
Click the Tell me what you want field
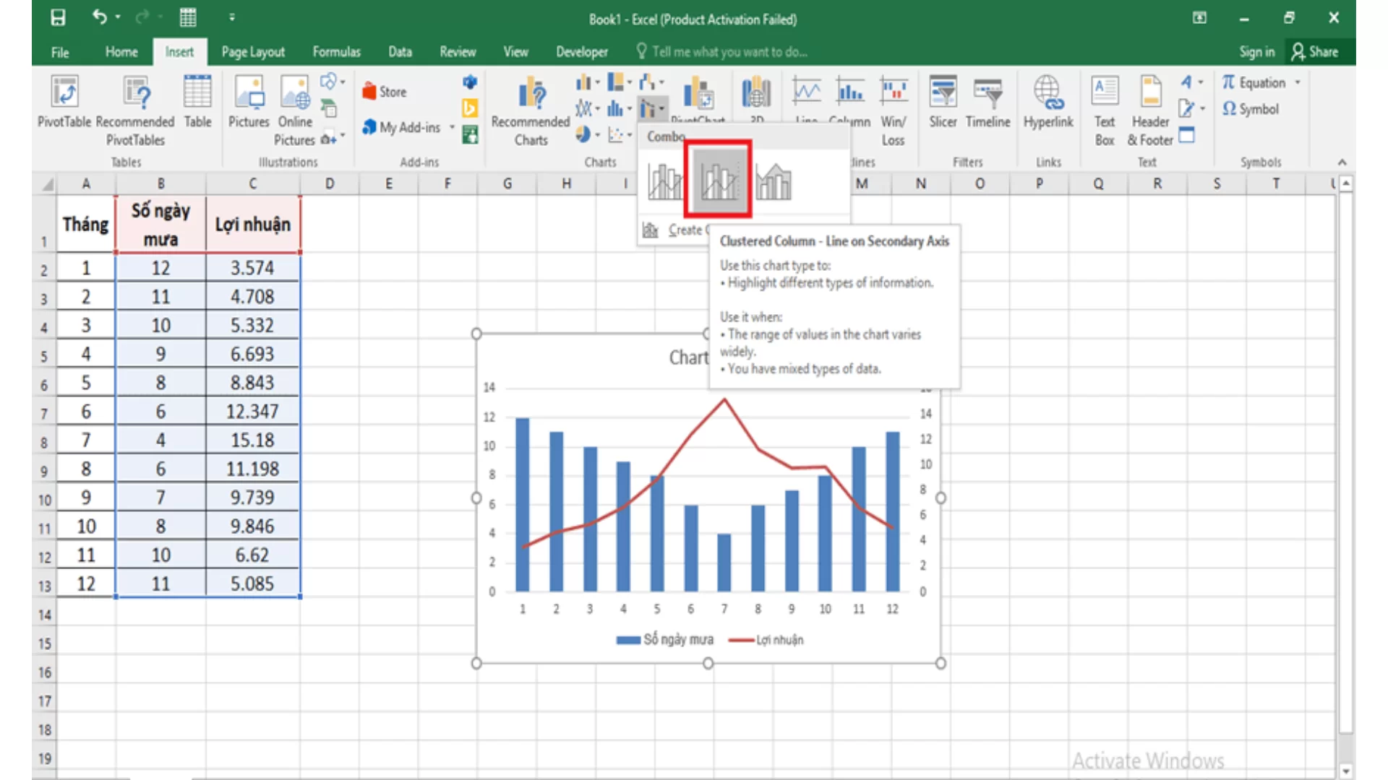click(729, 52)
